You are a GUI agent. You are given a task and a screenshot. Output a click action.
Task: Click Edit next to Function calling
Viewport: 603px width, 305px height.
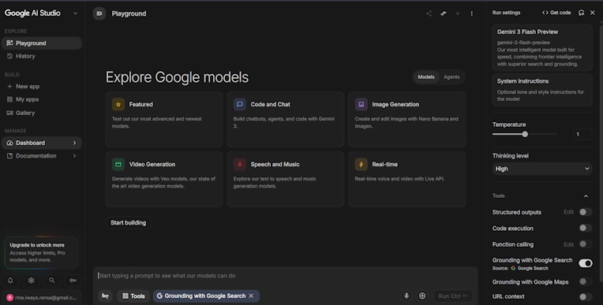[568, 244]
